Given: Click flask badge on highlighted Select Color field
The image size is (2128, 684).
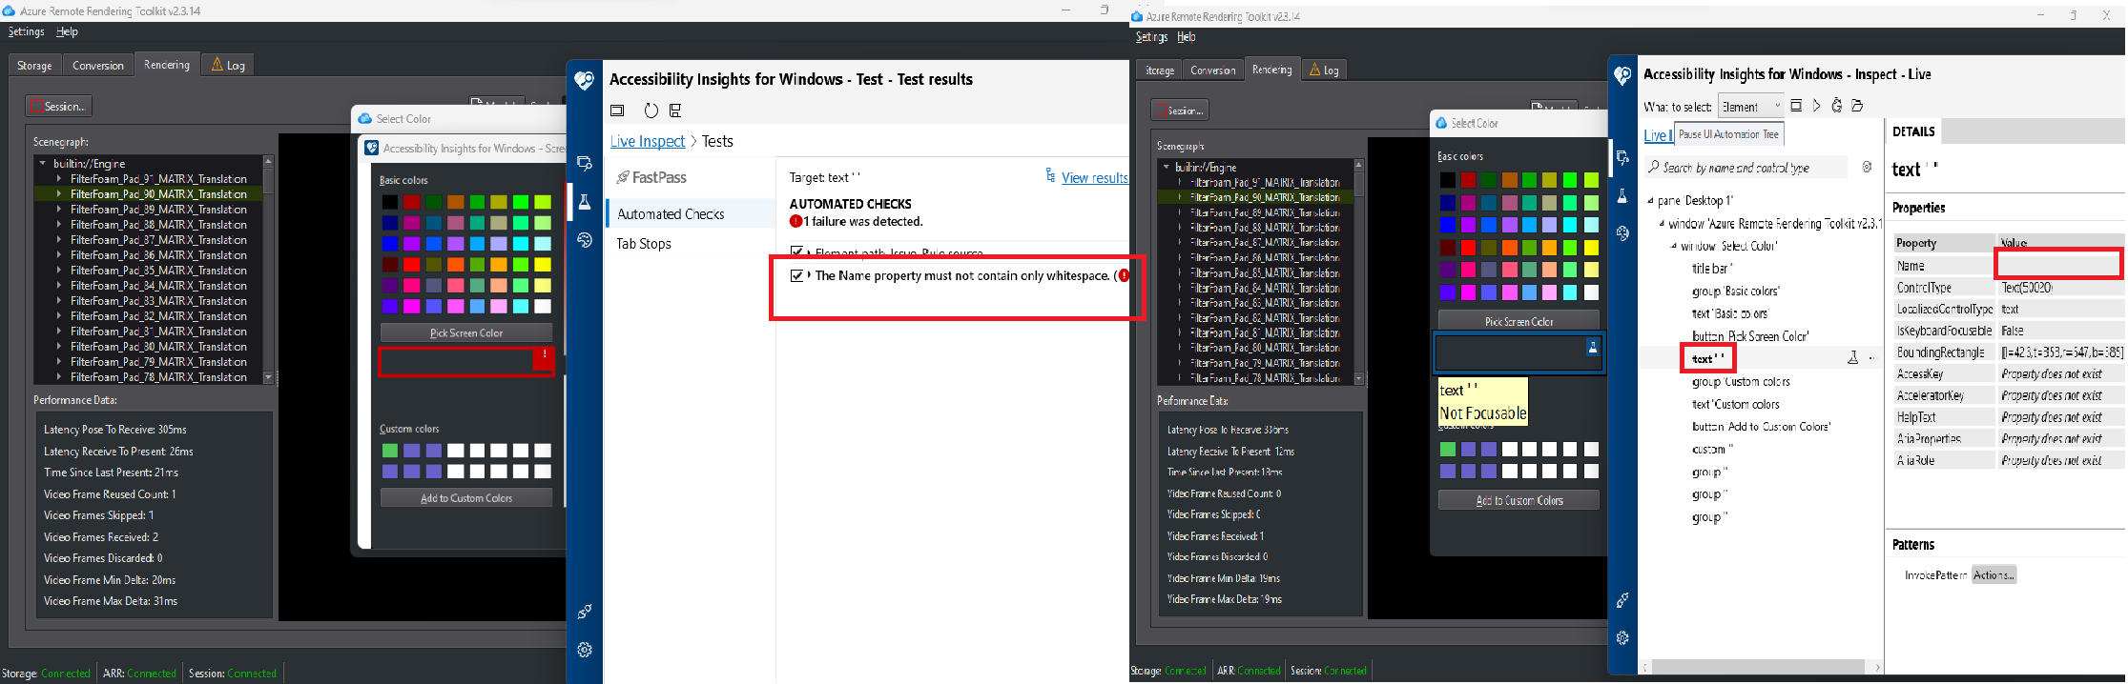Looking at the screenshot, I should tap(1592, 348).
